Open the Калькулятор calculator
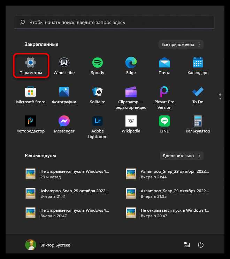Viewport: 230px width, 259px height. click(x=198, y=124)
